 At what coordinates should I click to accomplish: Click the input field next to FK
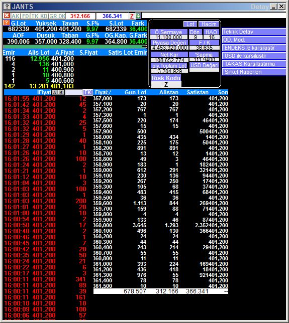click(x=74, y=92)
